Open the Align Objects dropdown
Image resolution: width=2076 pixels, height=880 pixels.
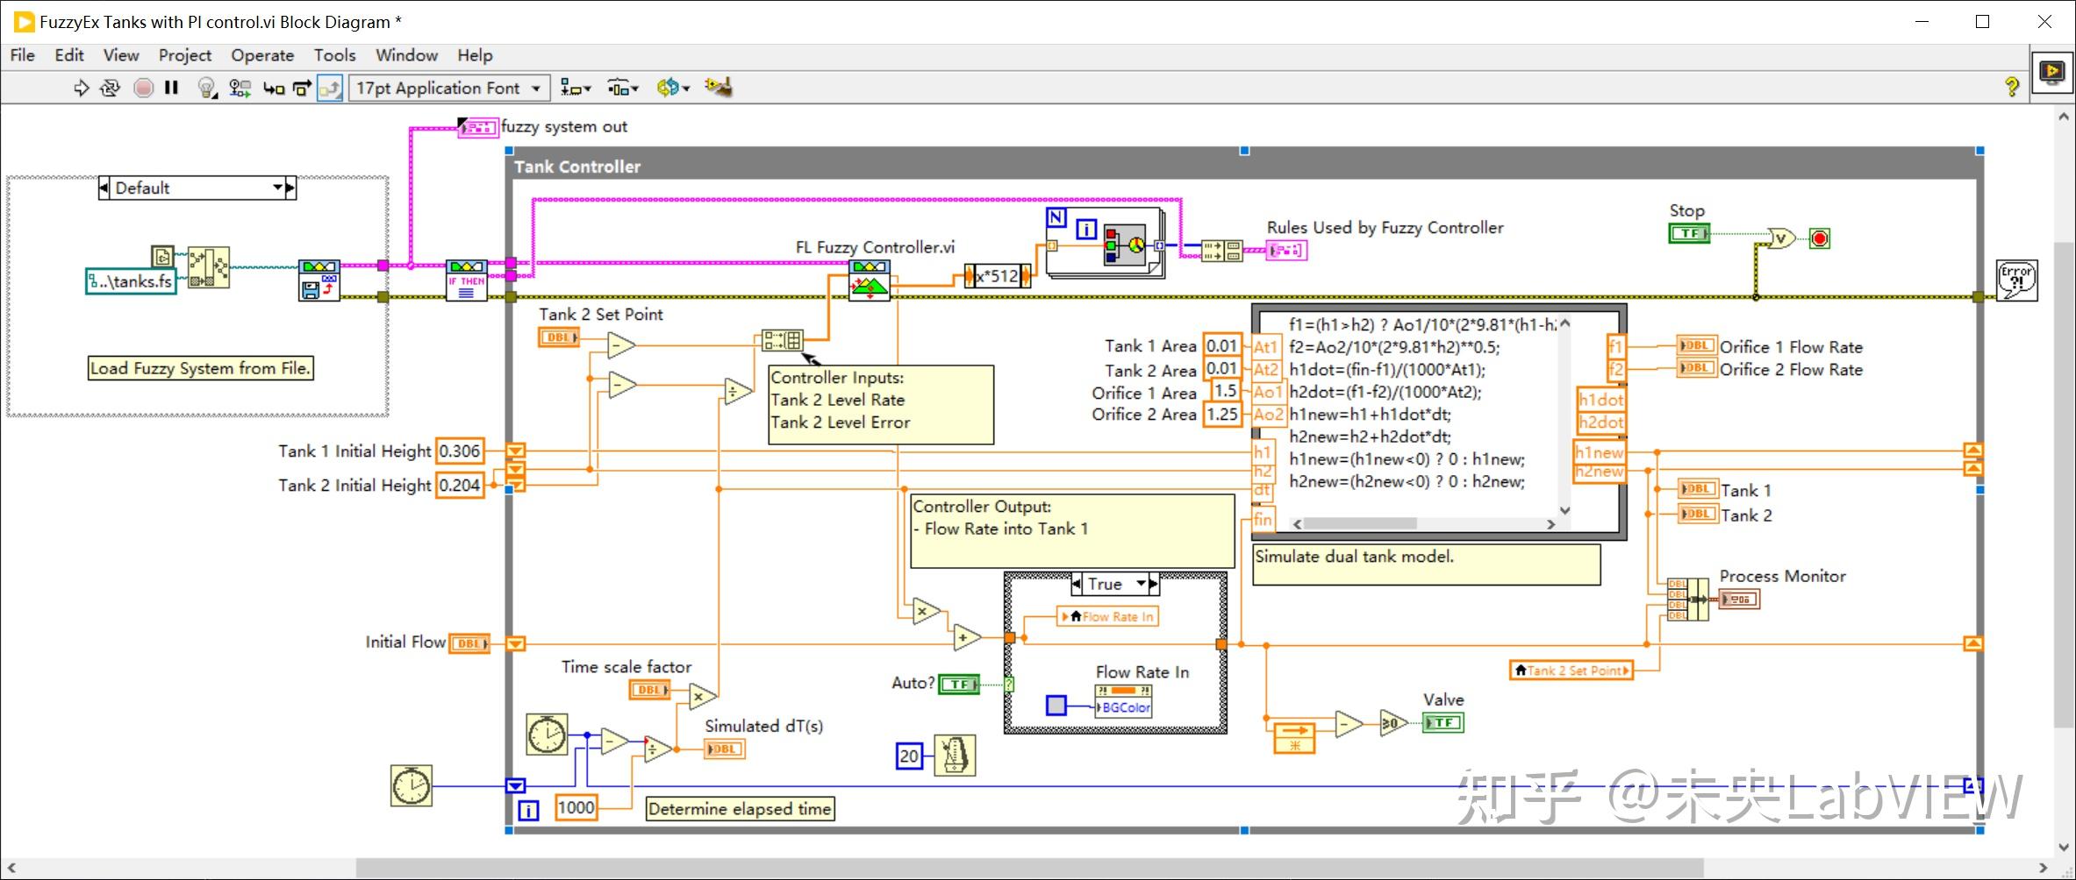click(576, 88)
